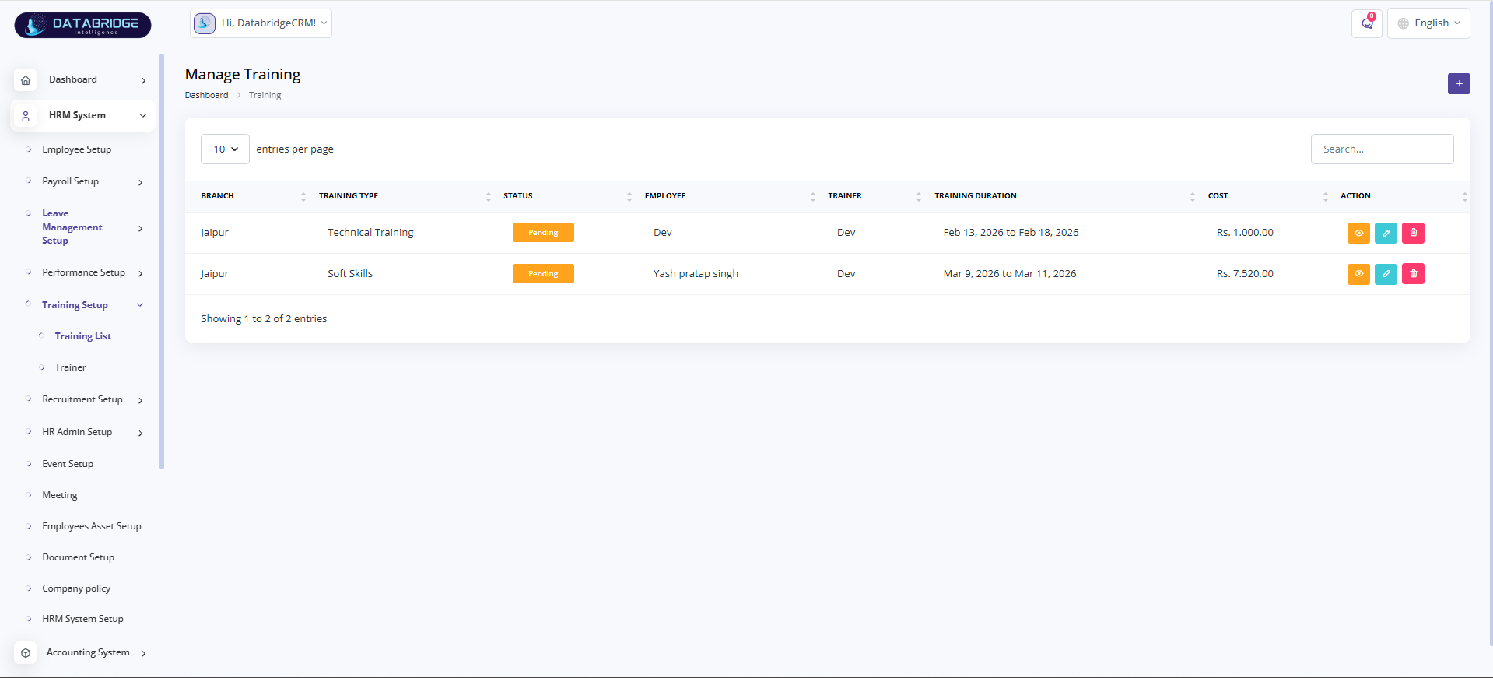Click the user avatar next to Hi, DatabridgeCRM!

(x=205, y=23)
